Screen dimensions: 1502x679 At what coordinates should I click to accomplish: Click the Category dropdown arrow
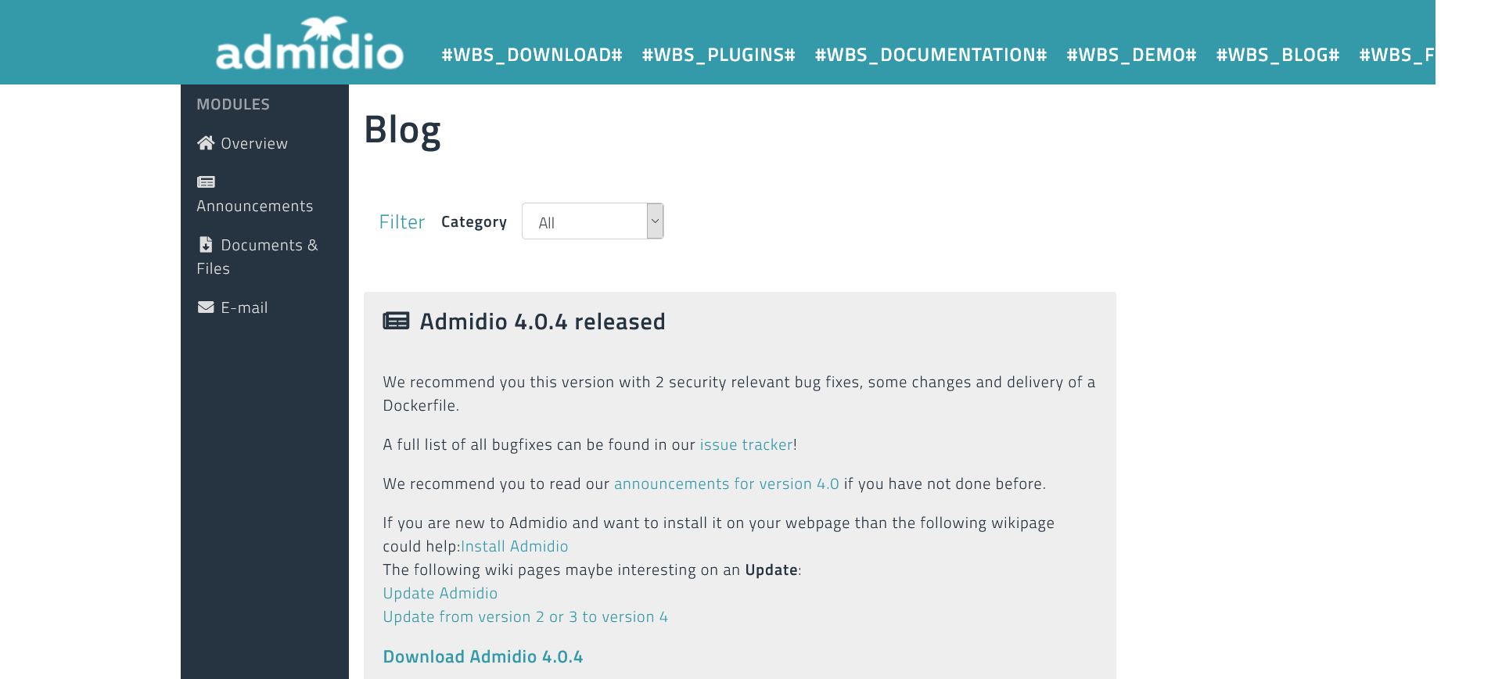pyautogui.click(x=655, y=221)
